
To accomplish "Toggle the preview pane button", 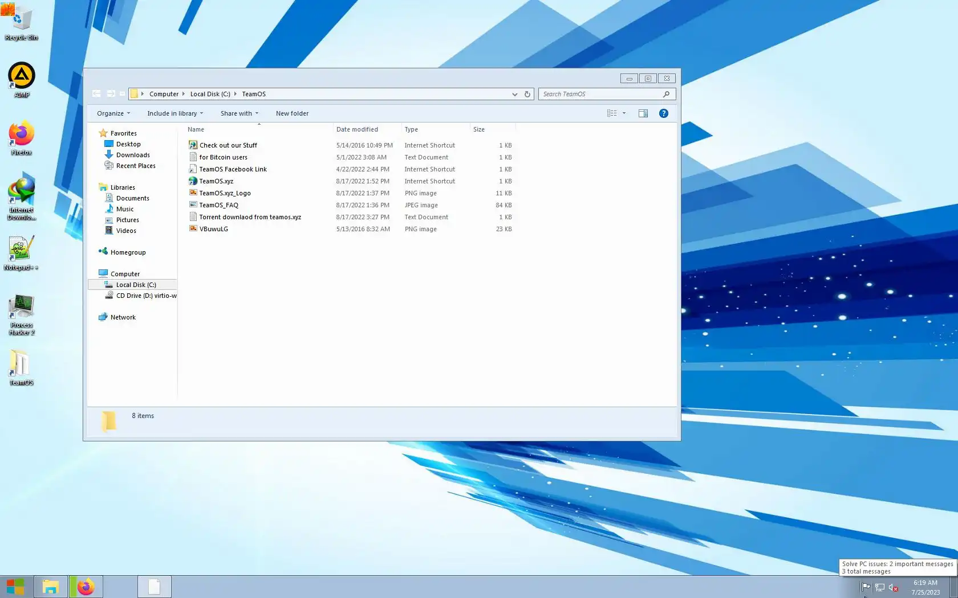I will (x=643, y=113).
